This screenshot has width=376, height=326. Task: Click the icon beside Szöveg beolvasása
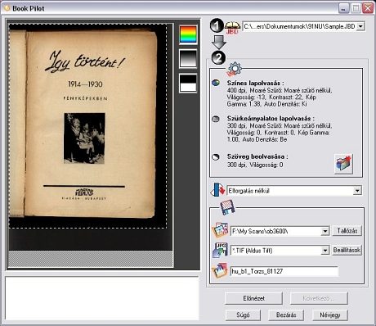coord(216,157)
